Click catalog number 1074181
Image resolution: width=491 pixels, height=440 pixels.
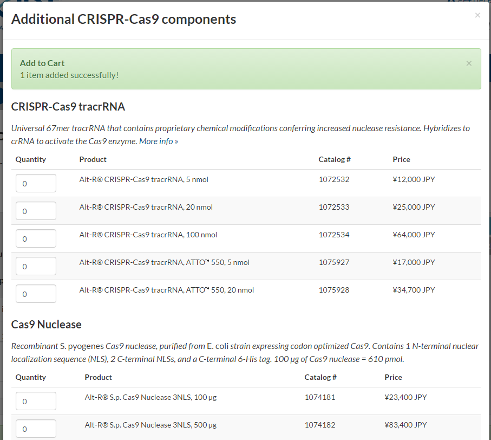[x=320, y=397]
